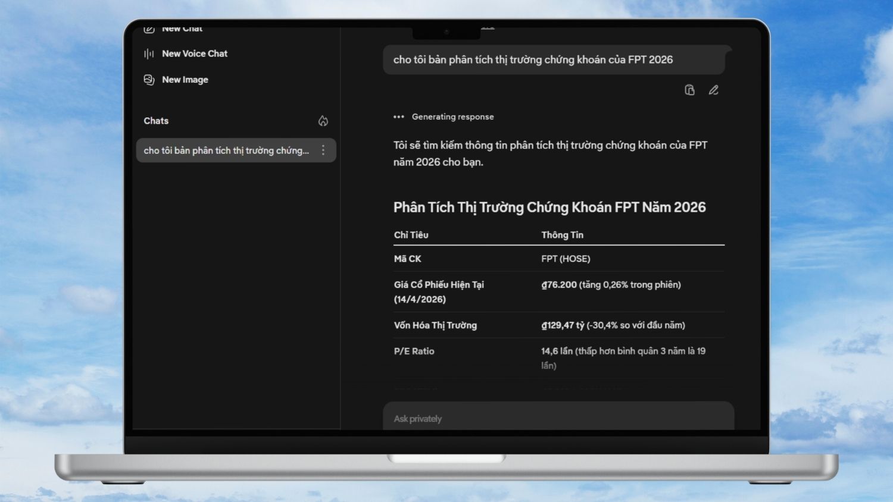893x502 pixels.
Task: Click the "14,6 lần" P/E value cell
Action: [623, 358]
